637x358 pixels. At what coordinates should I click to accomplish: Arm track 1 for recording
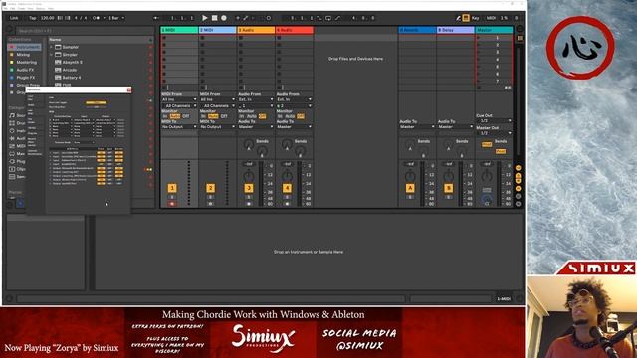(172, 203)
